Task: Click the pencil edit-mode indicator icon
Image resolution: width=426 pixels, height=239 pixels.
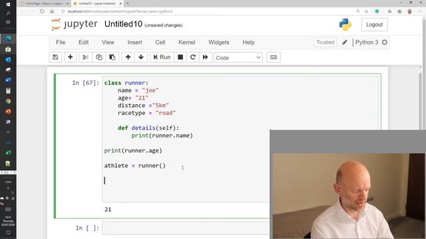Action: pyautogui.click(x=345, y=42)
